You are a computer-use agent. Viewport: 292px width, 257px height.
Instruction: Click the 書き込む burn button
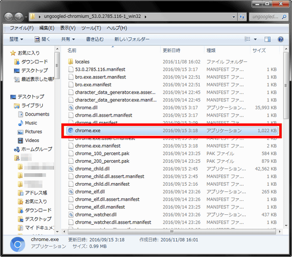94,39
